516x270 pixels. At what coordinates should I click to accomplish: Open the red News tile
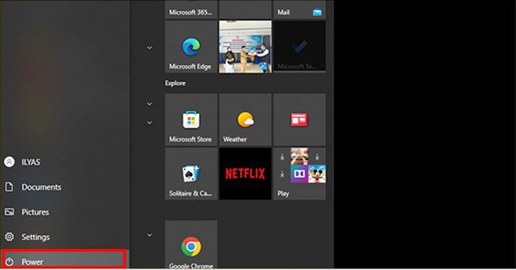(x=299, y=120)
